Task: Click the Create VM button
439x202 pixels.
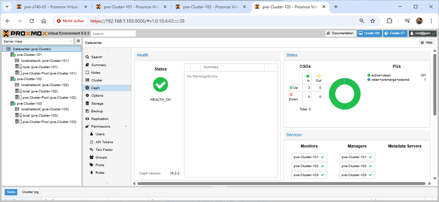Action: [x=369, y=33]
